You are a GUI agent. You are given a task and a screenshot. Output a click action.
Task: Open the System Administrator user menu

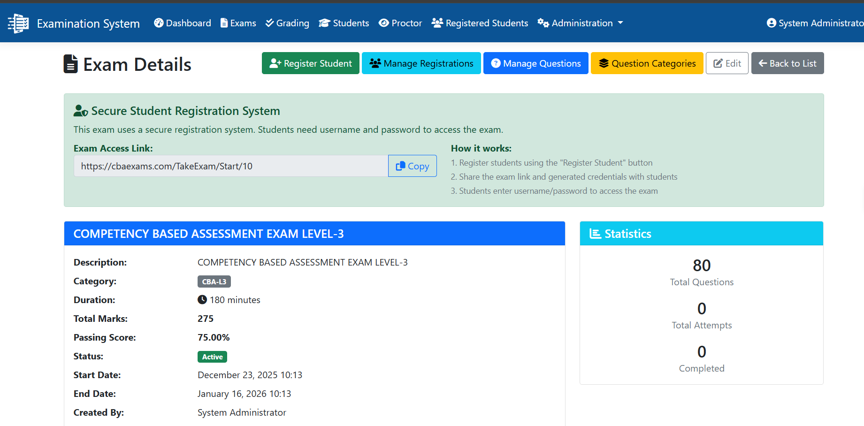pos(815,23)
